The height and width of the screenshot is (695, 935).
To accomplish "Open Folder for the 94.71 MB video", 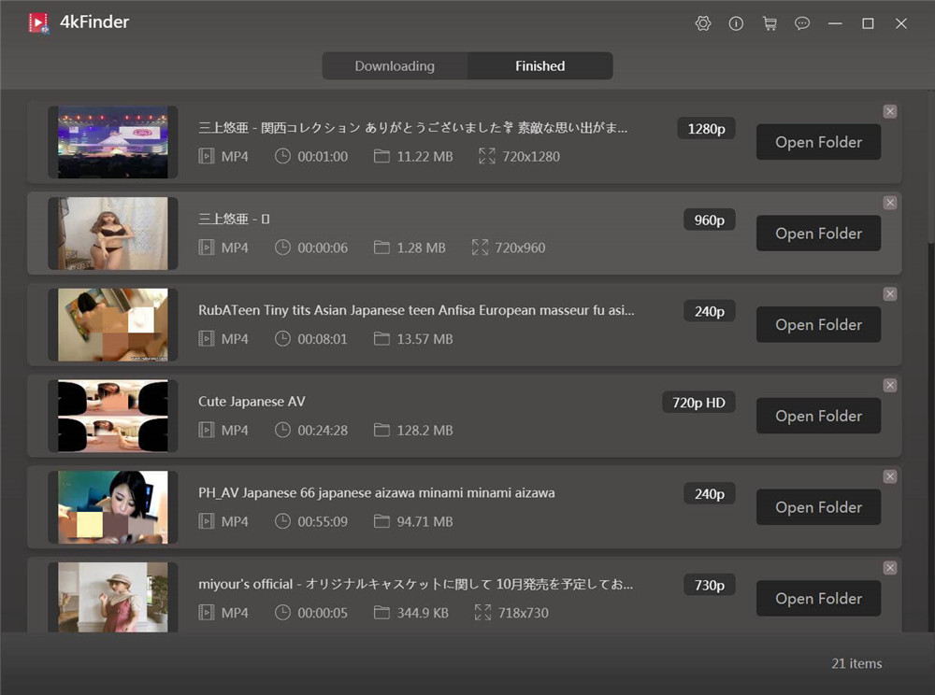I will pyautogui.click(x=818, y=507).
